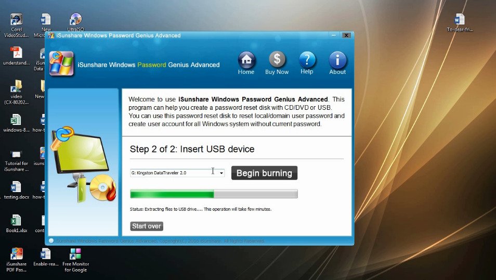Open the windows-8 Excel file icon
This screenshot has width=496, height=280.
click(x=17, y=123)
